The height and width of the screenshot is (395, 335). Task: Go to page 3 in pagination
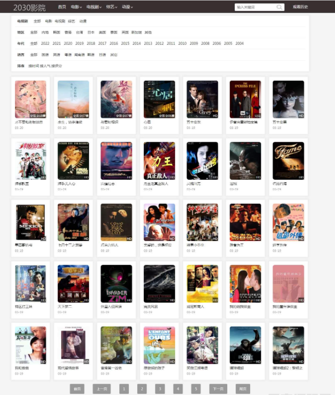(160, 389)
